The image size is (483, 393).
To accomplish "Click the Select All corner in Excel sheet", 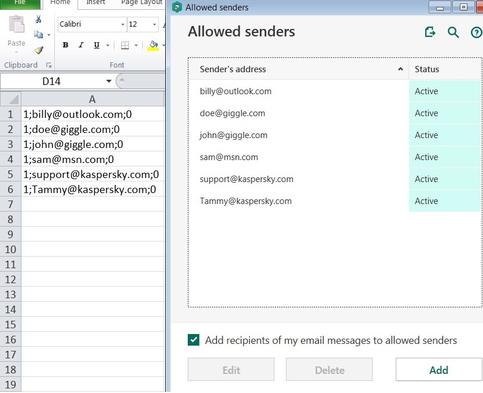I will tap(10, 99).
